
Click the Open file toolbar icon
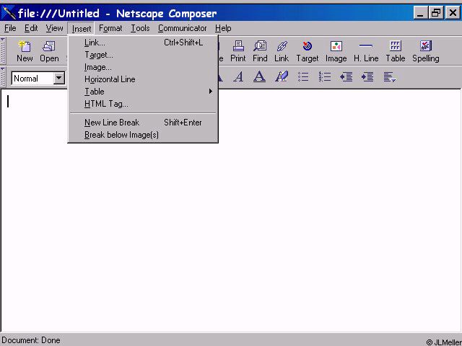49,51
